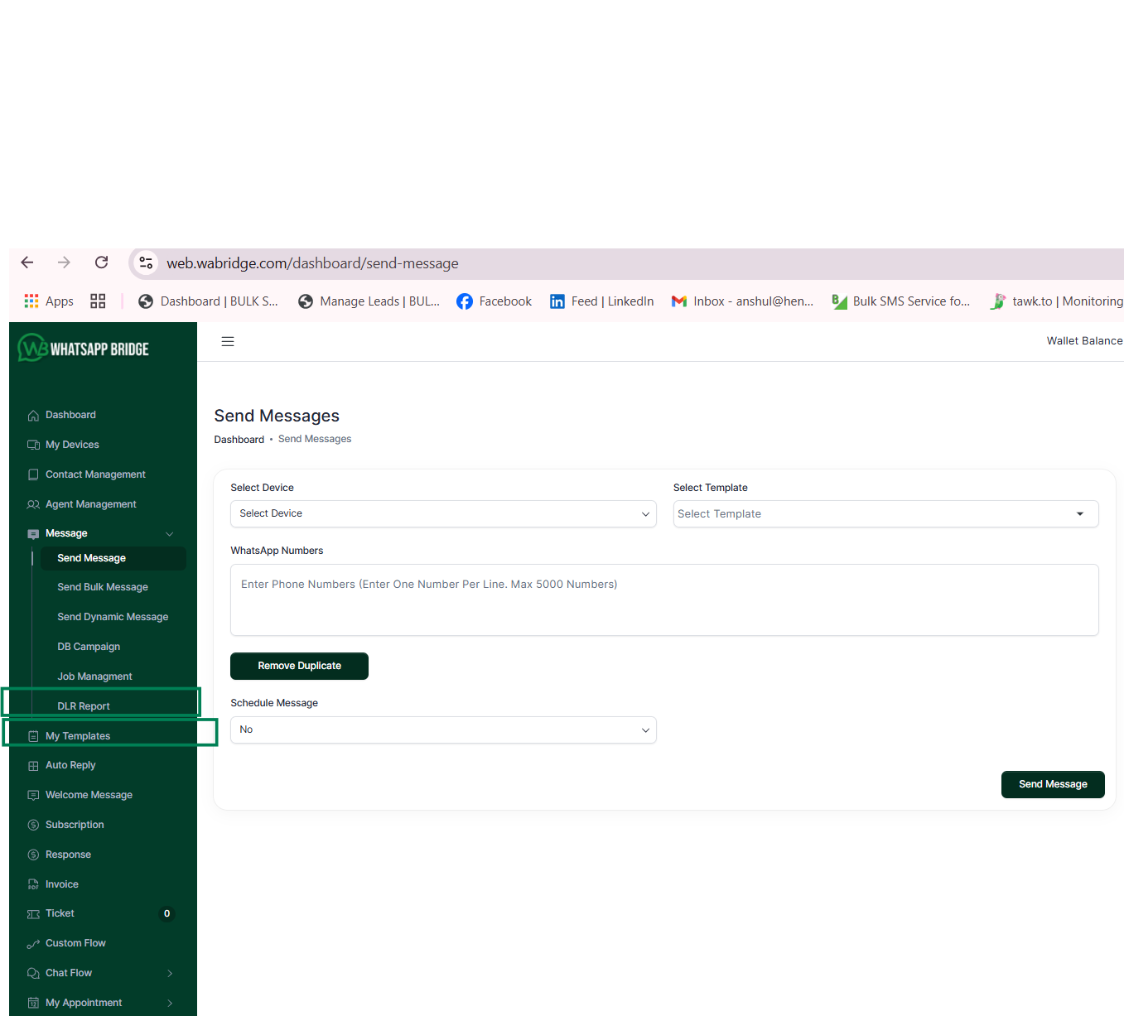Click the Select Template dropdown arrow

click(1080, 514)
